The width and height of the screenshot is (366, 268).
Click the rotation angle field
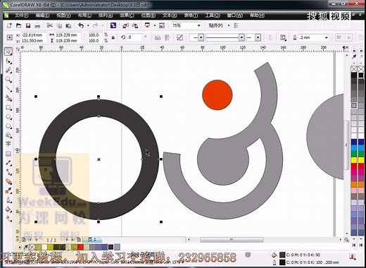(134, 37)
